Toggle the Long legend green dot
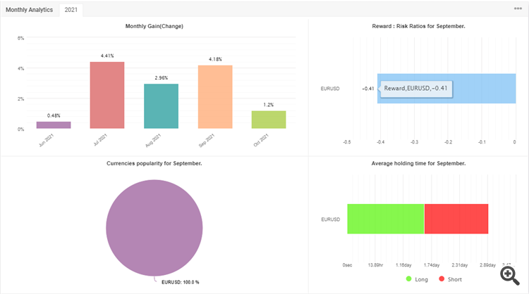Screen dimensions: 529x294 coord(409,279)
